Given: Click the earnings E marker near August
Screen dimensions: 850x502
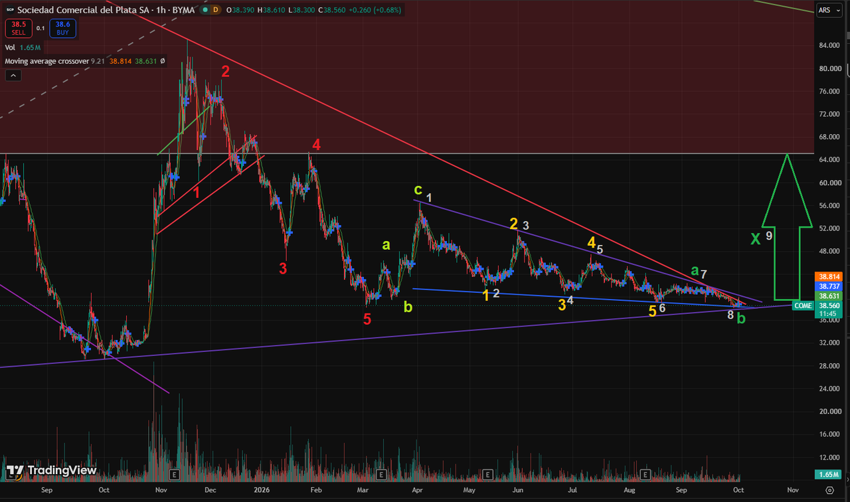Looking at the screenshot, I should (x=645, y=475).
